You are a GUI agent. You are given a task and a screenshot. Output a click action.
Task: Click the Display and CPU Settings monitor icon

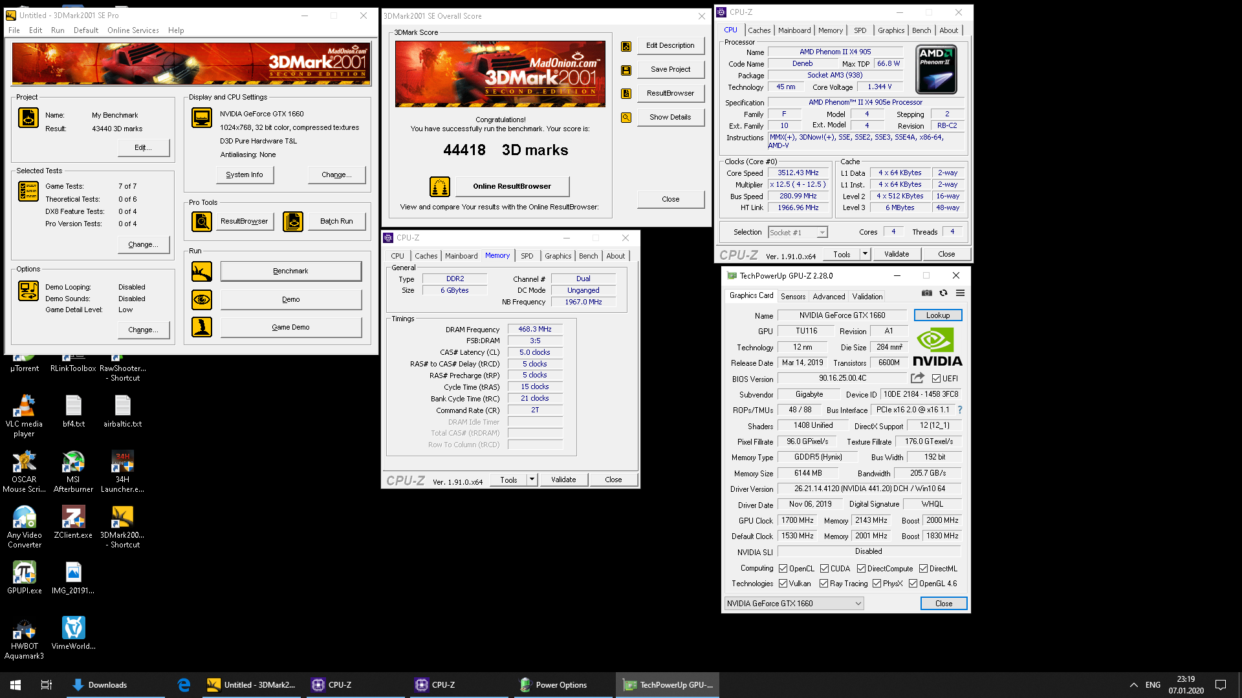[202, 118]
